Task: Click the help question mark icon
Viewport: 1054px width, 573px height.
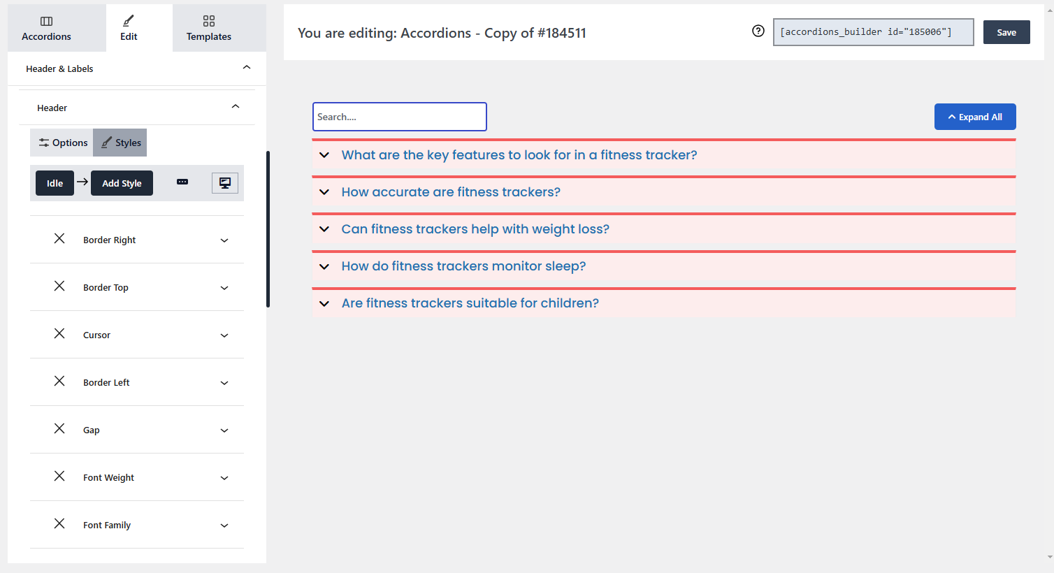Action: pos(758,31)
